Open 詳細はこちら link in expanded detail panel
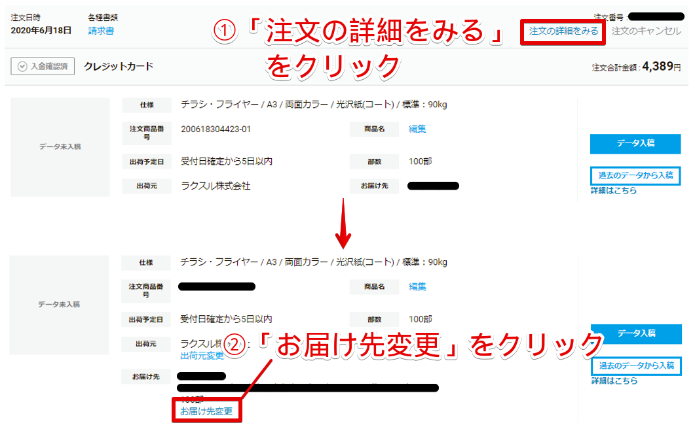Viewport: 695px width, 425px height. click(614, 381)
